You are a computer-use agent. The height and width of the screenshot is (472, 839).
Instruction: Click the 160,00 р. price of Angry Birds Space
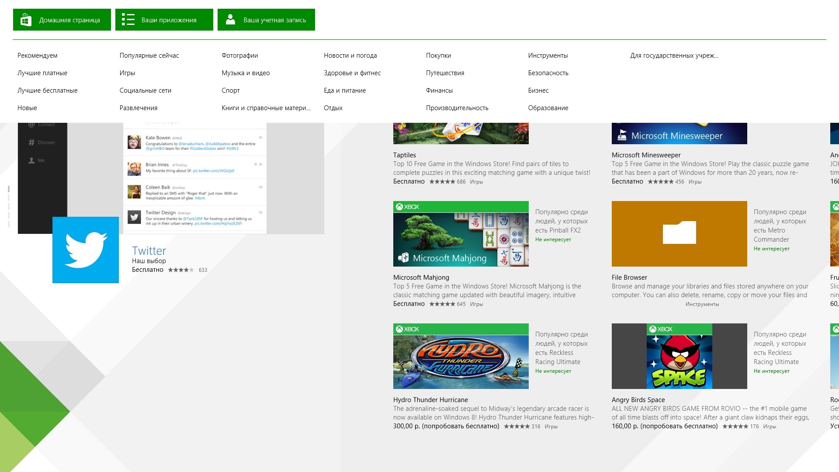tap(625, 426)
